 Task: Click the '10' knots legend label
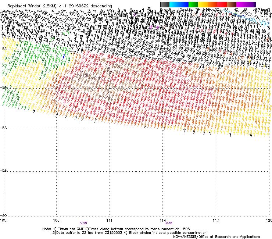(x=179, y=10)
